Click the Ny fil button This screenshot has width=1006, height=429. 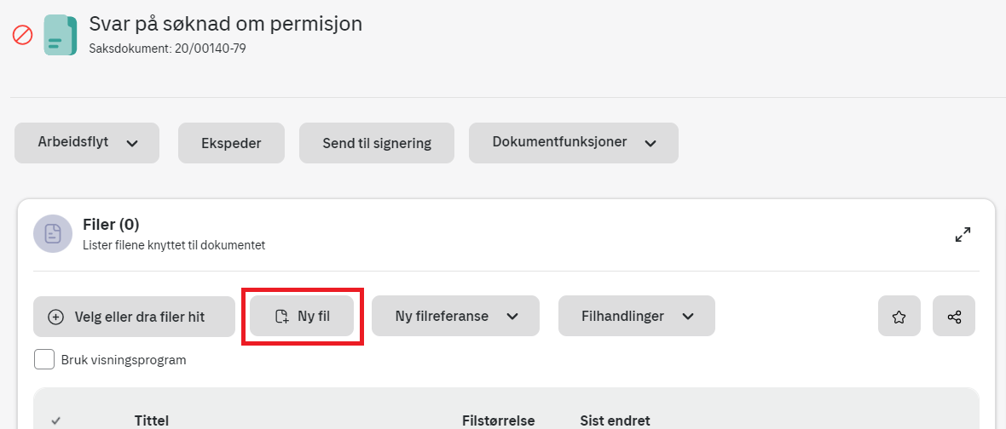(302, 317)
